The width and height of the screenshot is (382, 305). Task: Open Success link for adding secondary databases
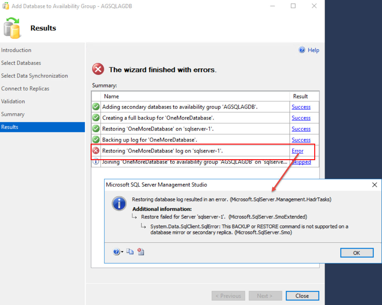[x=301, y=107]
